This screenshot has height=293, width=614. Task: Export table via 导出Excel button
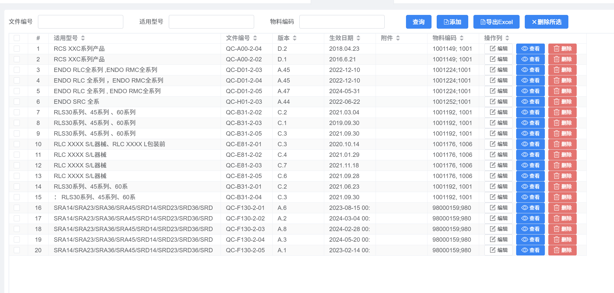point(496,22)
